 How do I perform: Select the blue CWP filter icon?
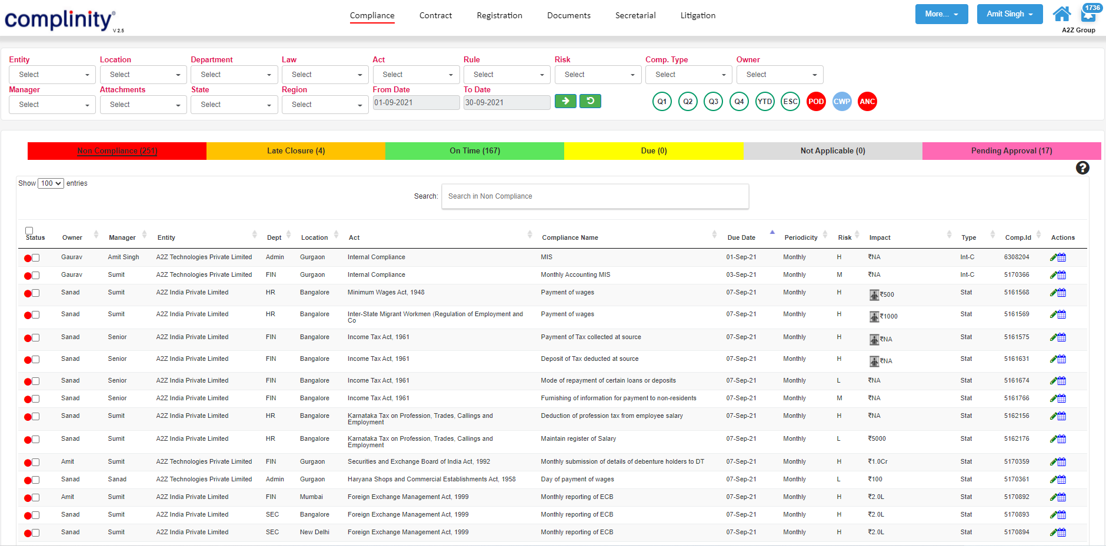tap(842, 101)
